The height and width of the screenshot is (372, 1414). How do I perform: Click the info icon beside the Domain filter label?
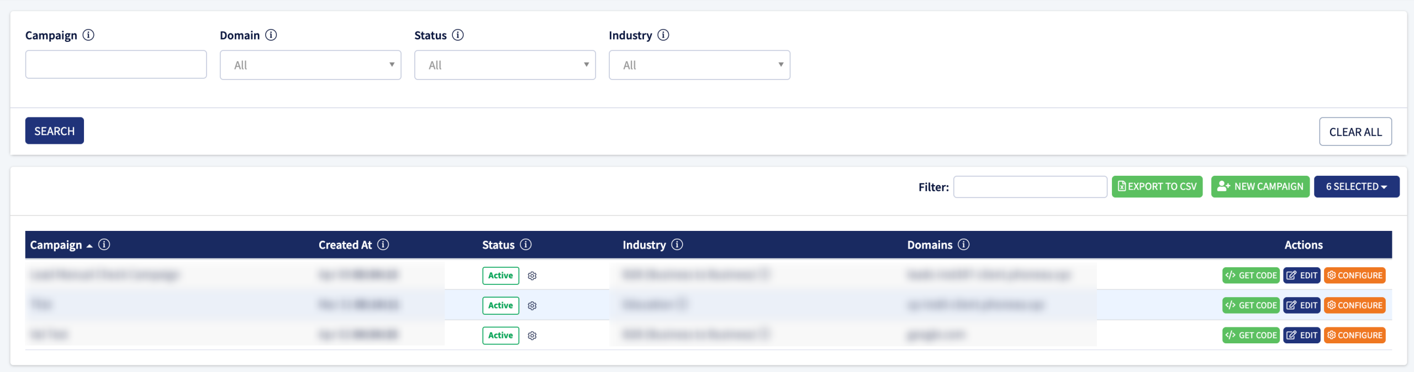point(271,35)
